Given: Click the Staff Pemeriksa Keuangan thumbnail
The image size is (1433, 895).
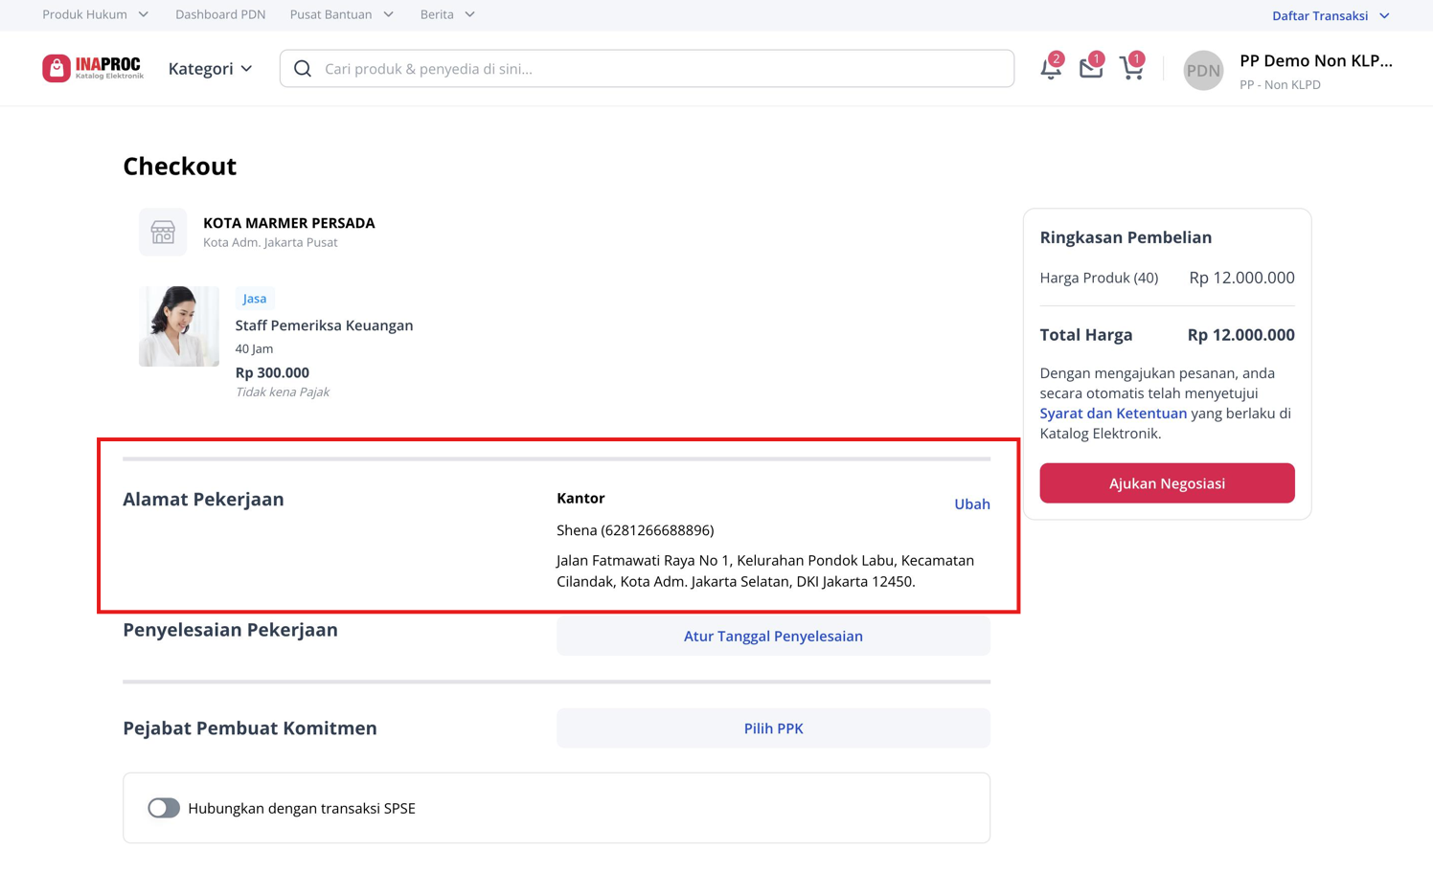Looking at the screenshot, I should (179, 326).
